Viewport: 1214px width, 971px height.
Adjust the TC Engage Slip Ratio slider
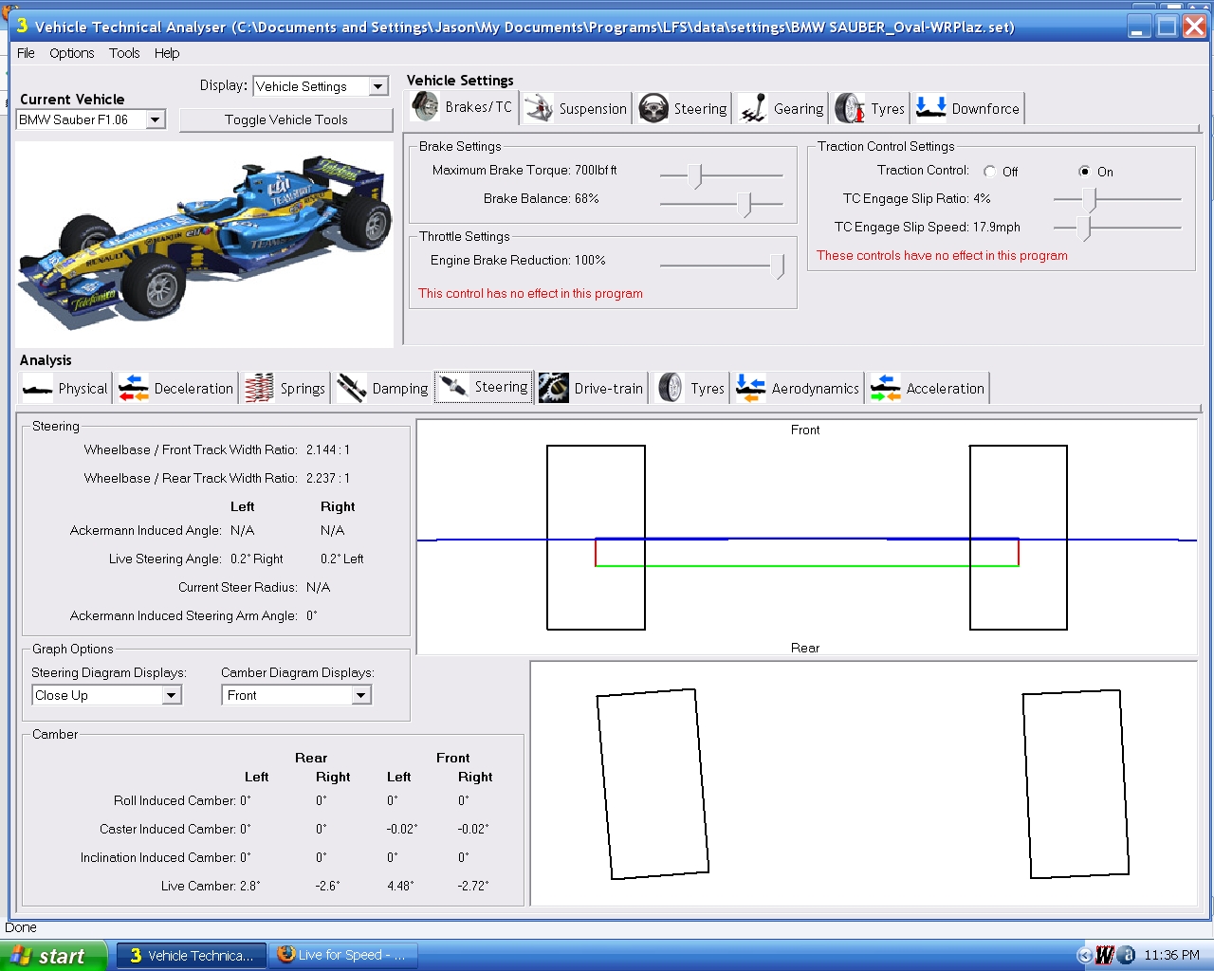click(1090, 199)
